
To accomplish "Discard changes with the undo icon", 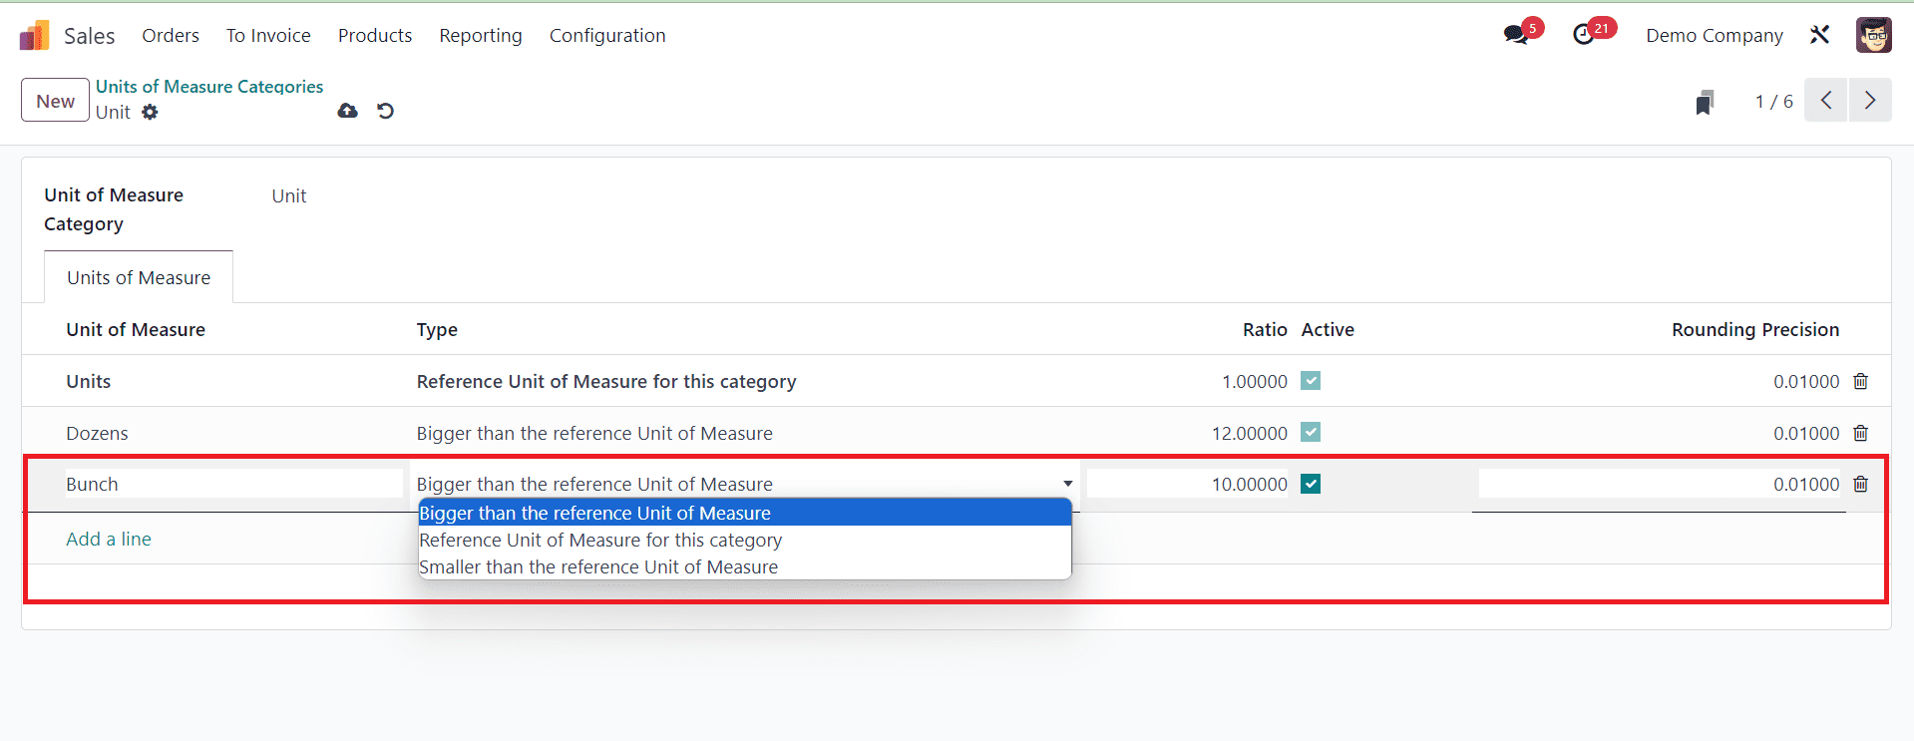I will [x=385, y=111].
